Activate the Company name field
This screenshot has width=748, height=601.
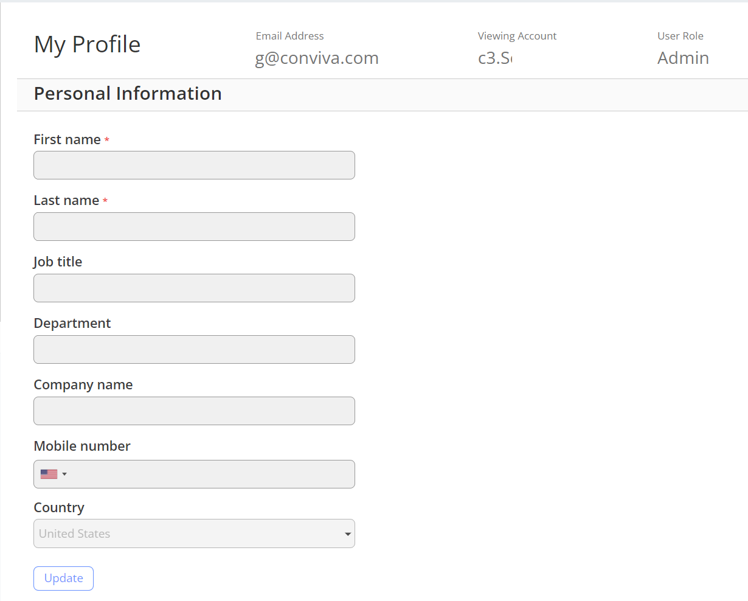194,411
